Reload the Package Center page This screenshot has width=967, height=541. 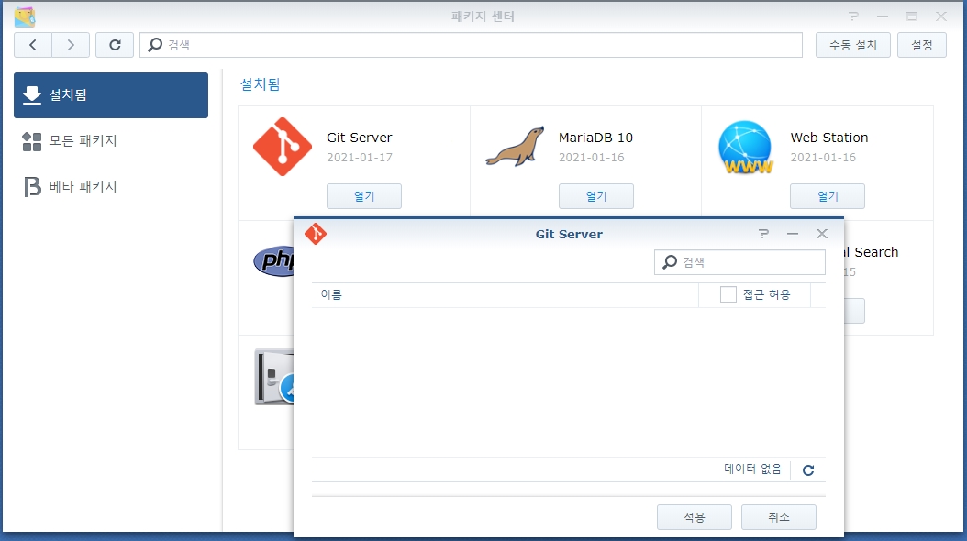pos(115,45)
